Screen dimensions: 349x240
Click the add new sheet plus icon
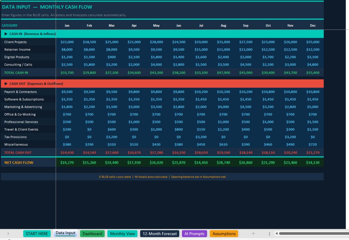(253, 233)
